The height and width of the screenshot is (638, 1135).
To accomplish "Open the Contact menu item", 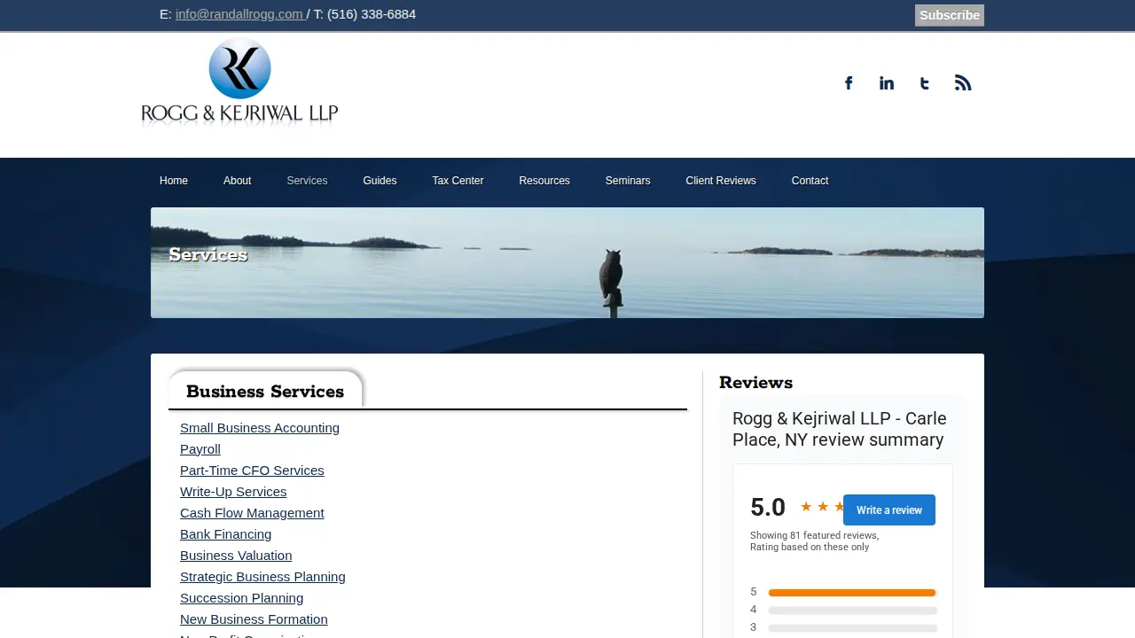I will point(810,181).
